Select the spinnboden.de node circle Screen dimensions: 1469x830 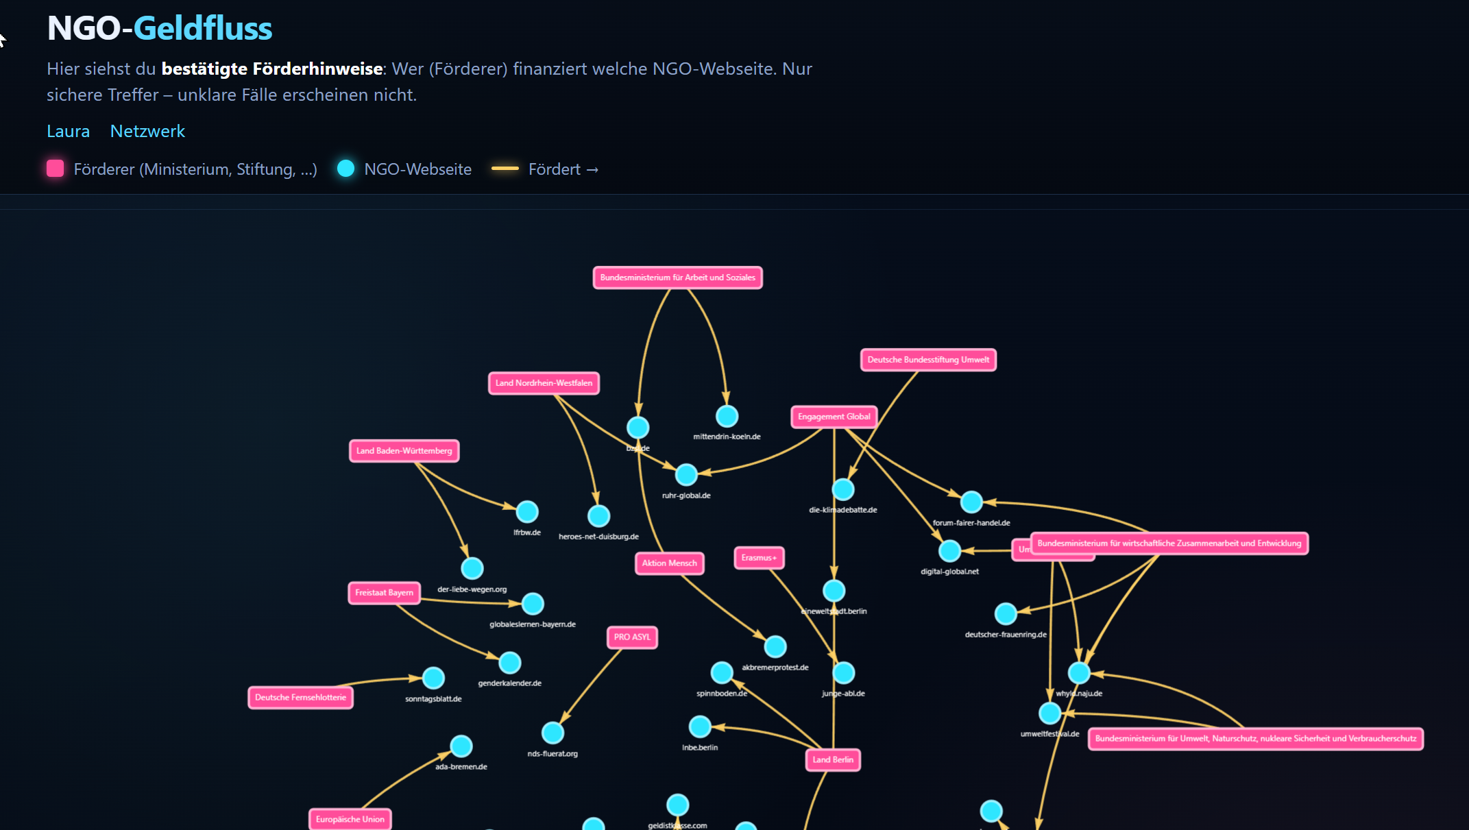pos(722,672)
